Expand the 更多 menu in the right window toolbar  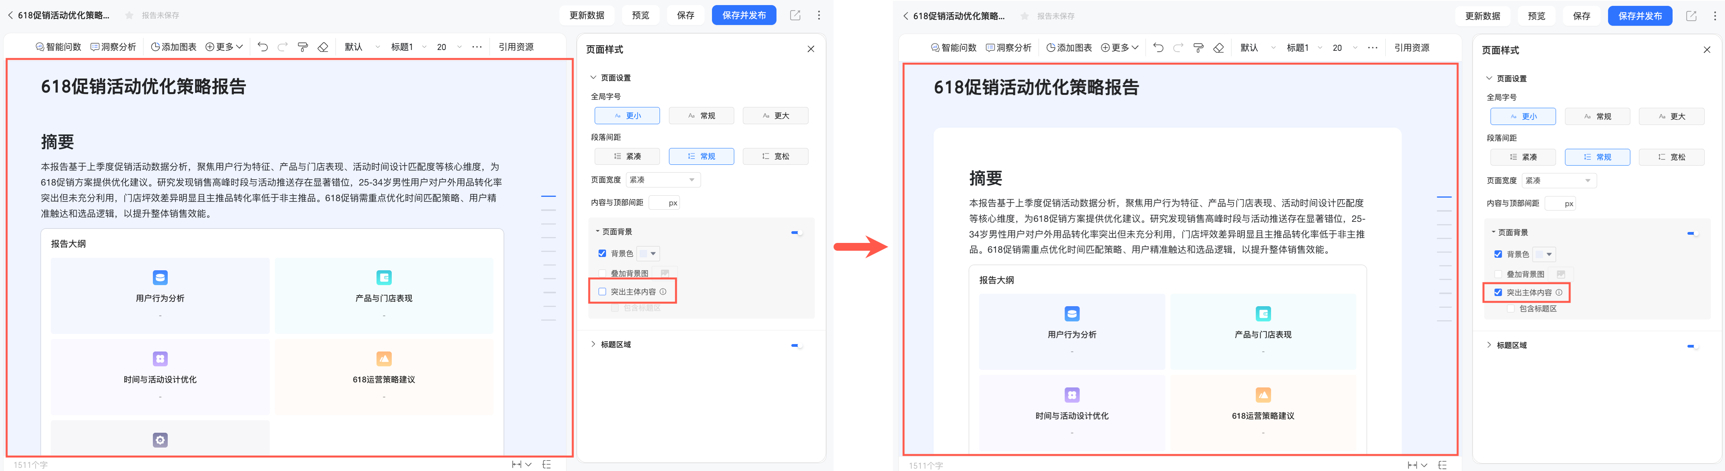[x=1120, y=48]
